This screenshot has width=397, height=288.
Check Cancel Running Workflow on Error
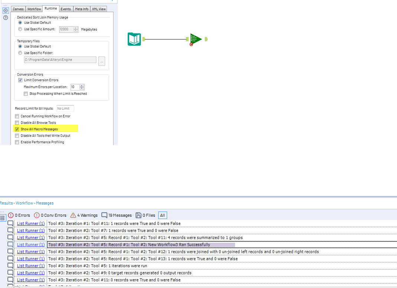[x=17, y=116]
